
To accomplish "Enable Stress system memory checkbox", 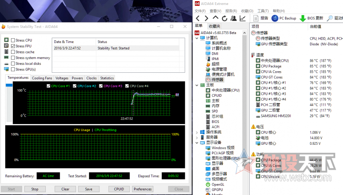I will (13, 58).
